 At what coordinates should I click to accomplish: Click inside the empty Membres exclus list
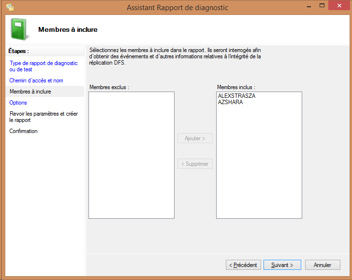pyautogui.click(x=131, y=154)
